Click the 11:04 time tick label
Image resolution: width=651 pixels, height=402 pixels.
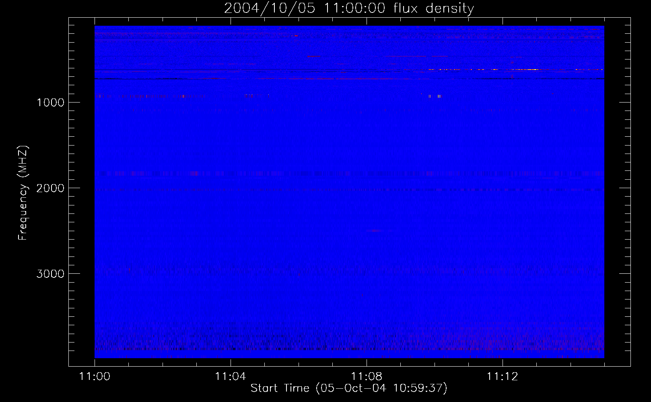click(231, 377)
